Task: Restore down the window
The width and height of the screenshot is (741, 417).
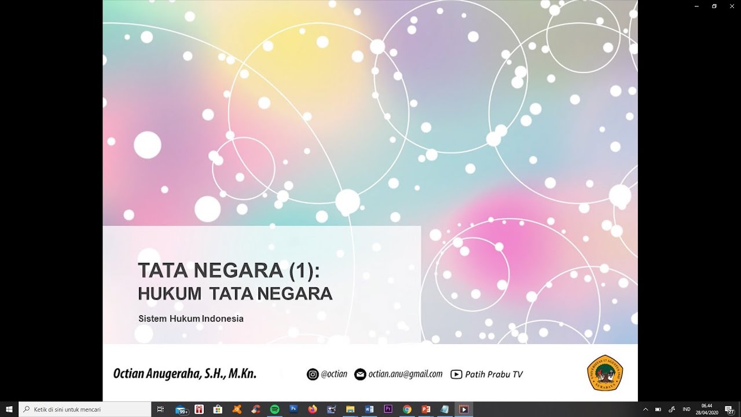Action: pyautogui.click(x=714, y=6)
